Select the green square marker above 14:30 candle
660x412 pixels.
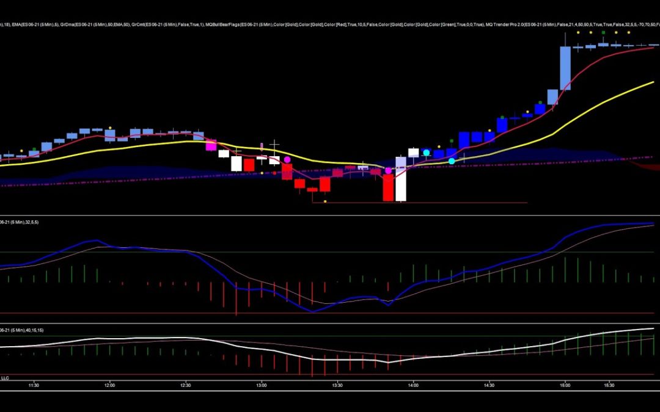(x=502, y=117)
